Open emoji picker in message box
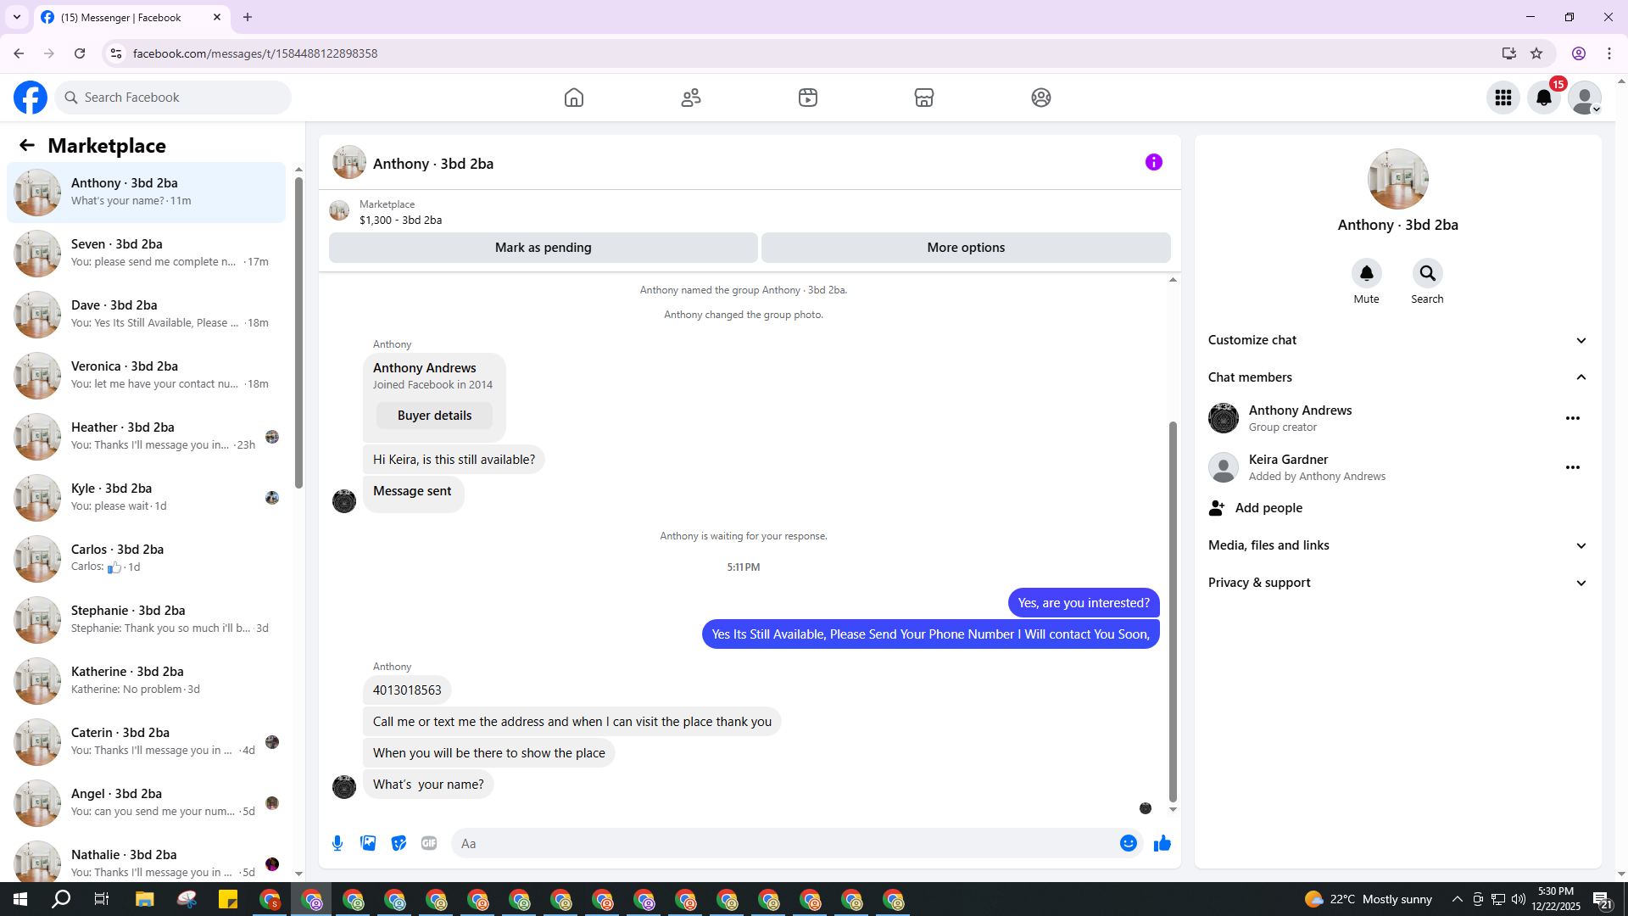Viewport: 1628px width, 916px height. (x=1128, y=843)
